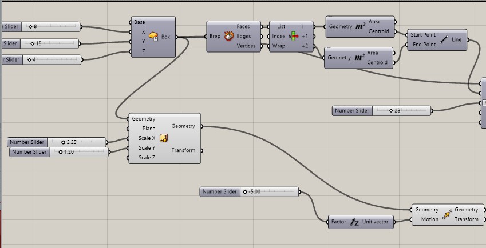Select the Number Slider label for value 2.25

[27, 142]
